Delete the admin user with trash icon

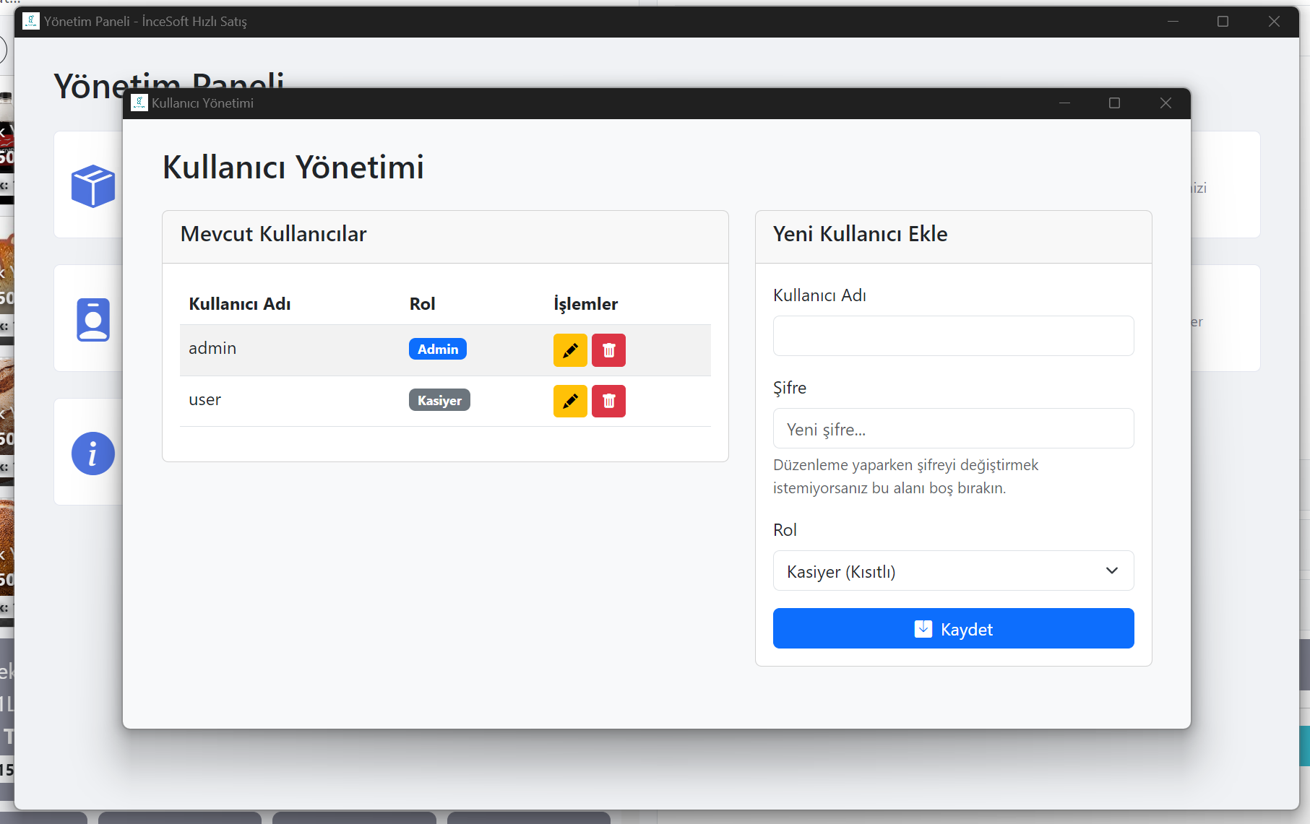(608, 350)
